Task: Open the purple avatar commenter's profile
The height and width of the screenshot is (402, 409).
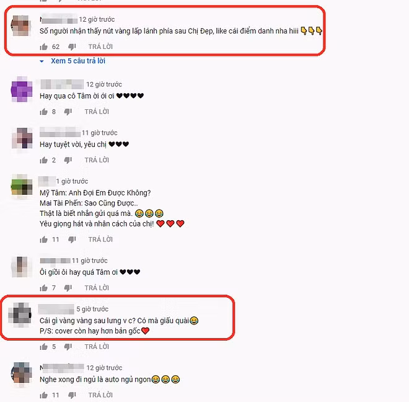Action: pos(22,89)
